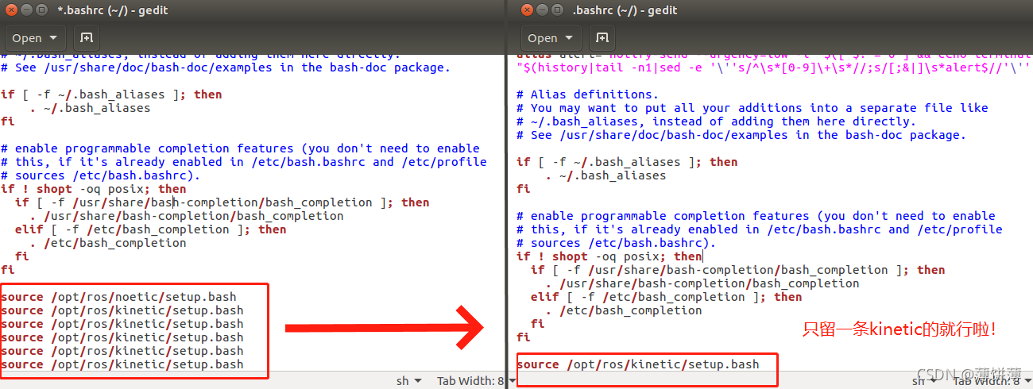Click 'if [ -f ~/.bash_aliases ]; then' in right window
This screenshot has width=1033, height=389.
pos(627,162)
